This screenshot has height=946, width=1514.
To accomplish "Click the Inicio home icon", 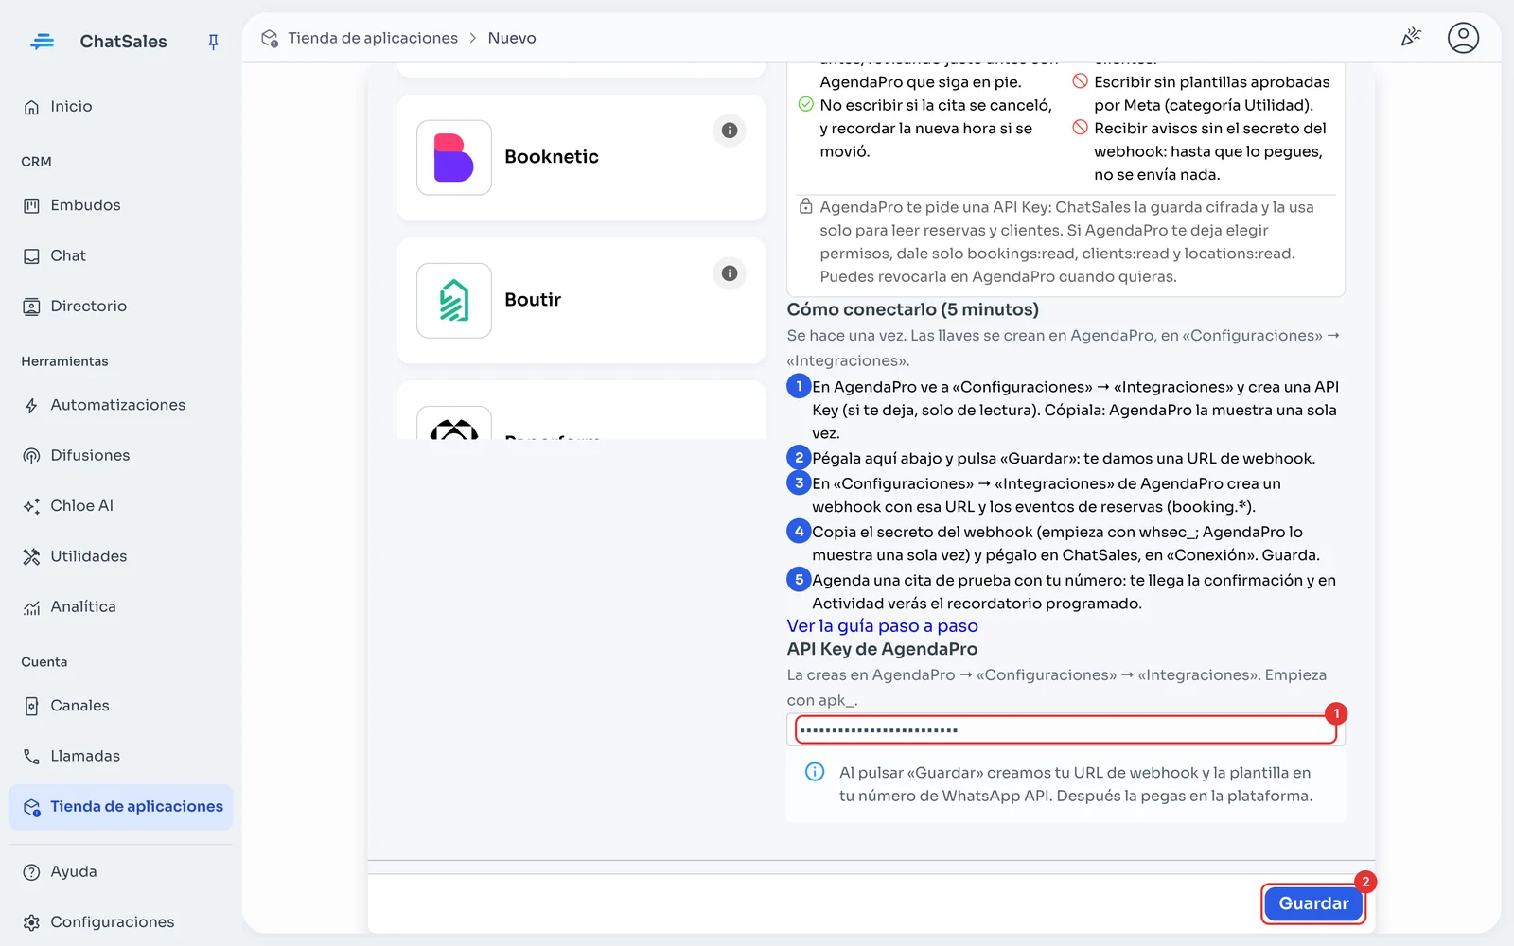I will click(x=31, y=107).
